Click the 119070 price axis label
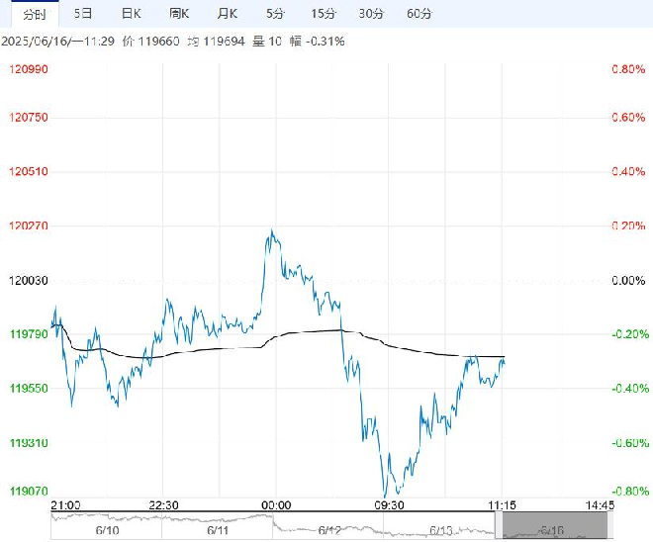Screen dimensions: 653x542 tap(29, 492)
